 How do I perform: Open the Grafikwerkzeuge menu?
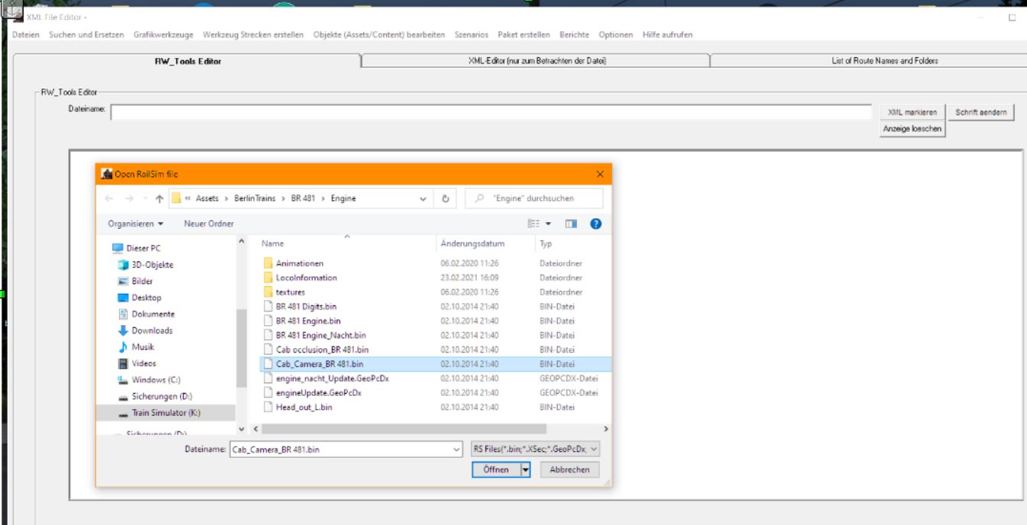(x=164, y=35)
